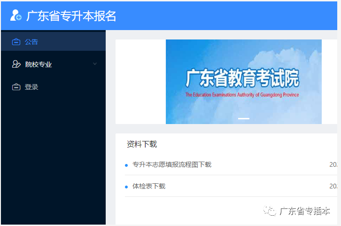Click the date of 体检表下载 row

point(333,186)
